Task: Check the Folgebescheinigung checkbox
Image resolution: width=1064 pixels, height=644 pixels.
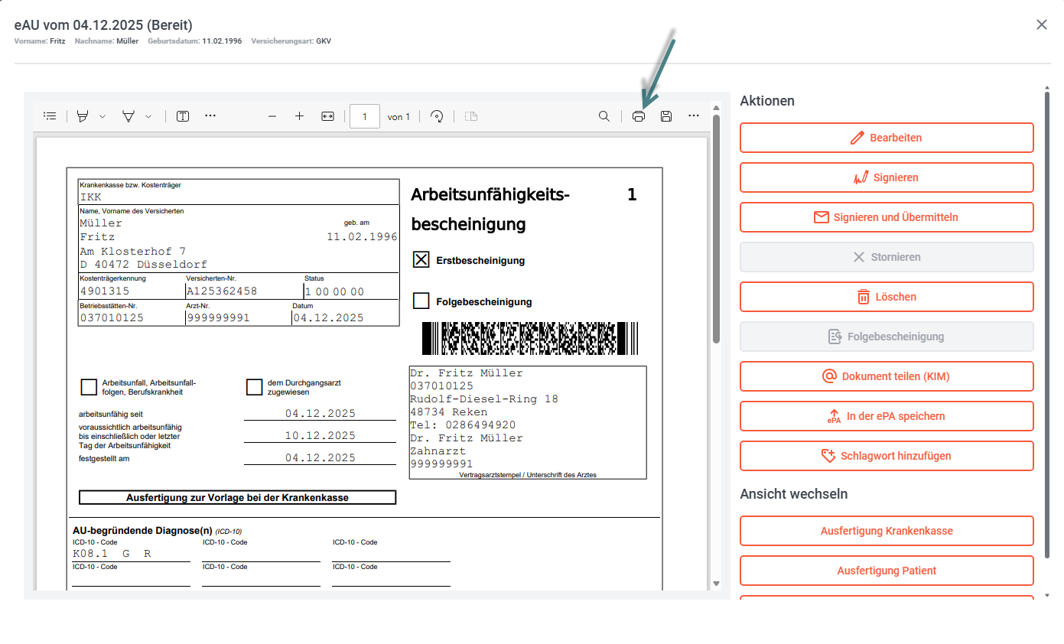Action: 421,301
